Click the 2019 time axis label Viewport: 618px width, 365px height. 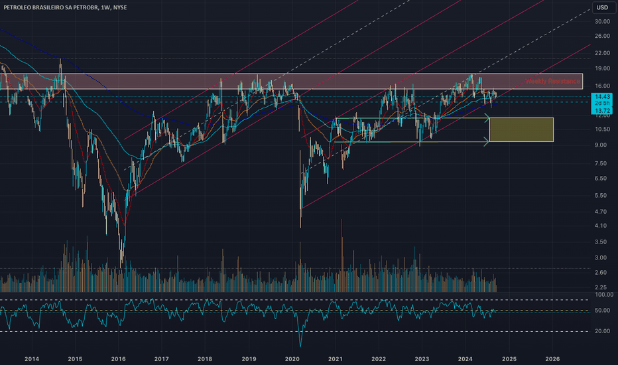point(249,358)
